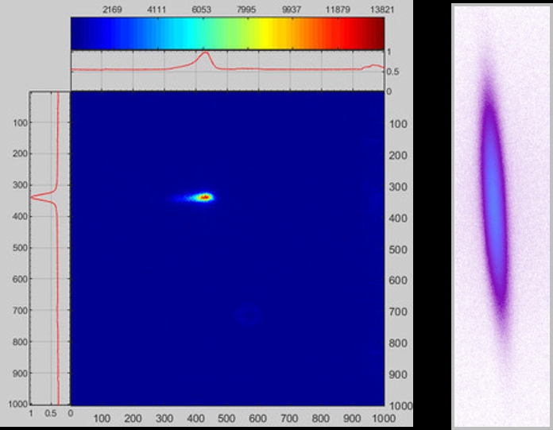Click bottom x-axis tick label 600

pos(257,419)
